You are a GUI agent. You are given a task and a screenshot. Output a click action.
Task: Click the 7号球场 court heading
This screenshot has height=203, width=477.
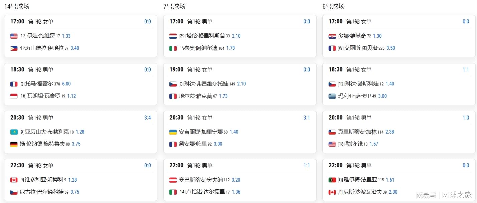tap(174, 6)
